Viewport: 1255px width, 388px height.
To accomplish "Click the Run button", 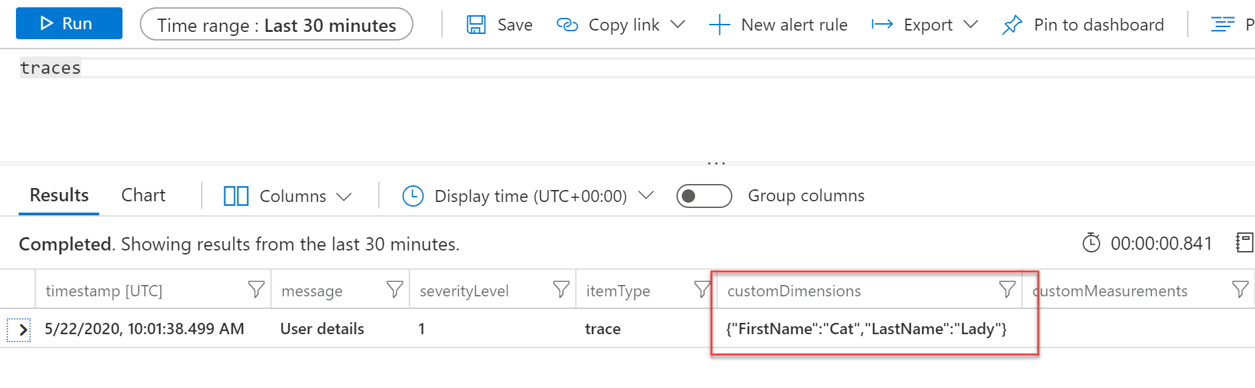I will coord(69,23).
